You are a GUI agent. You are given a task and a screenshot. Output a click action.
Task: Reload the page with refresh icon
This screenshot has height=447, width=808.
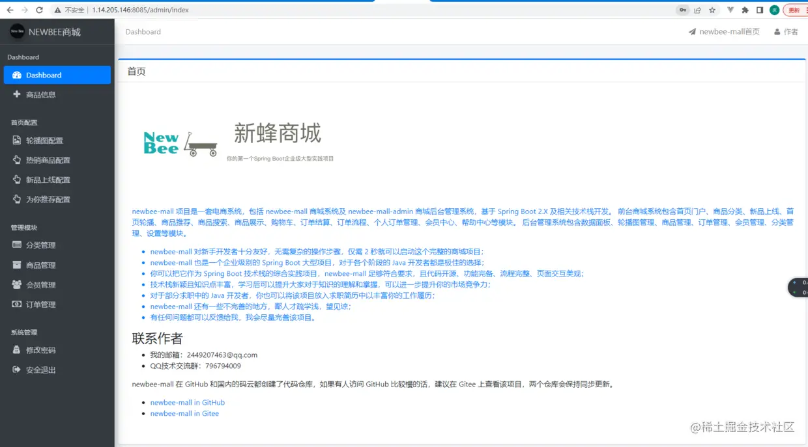coord(40,10)
